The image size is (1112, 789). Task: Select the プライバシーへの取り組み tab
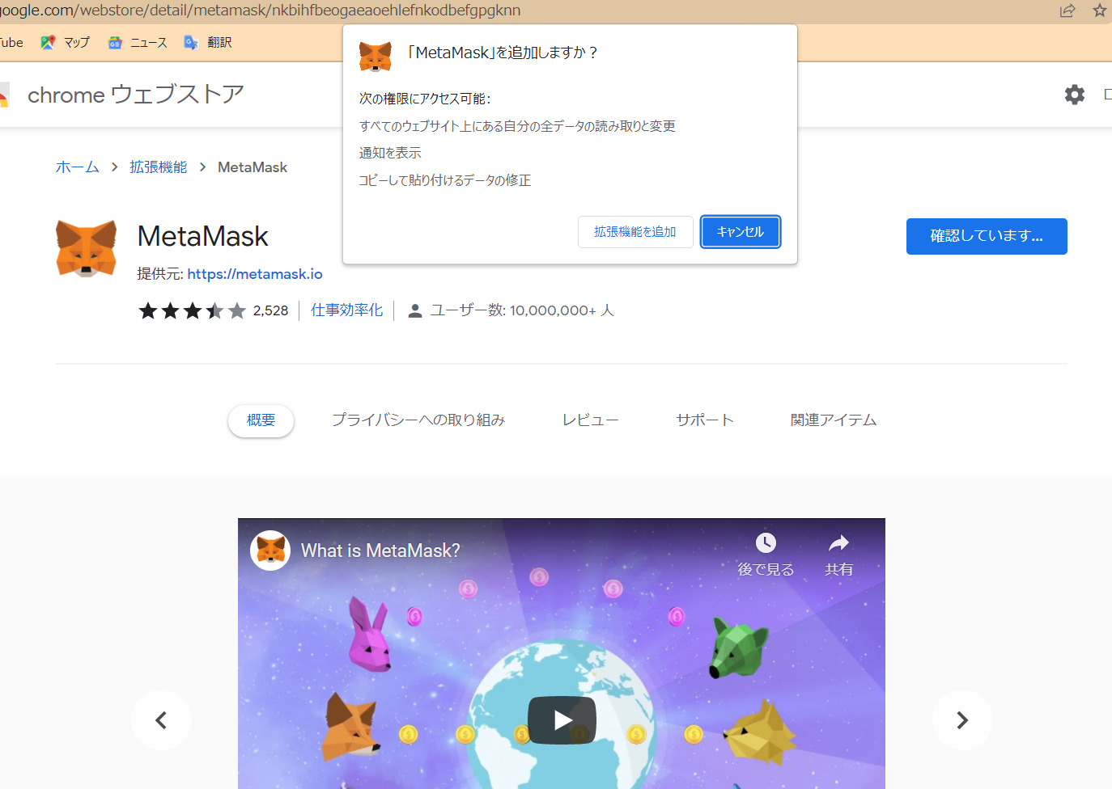pos(418,420)
